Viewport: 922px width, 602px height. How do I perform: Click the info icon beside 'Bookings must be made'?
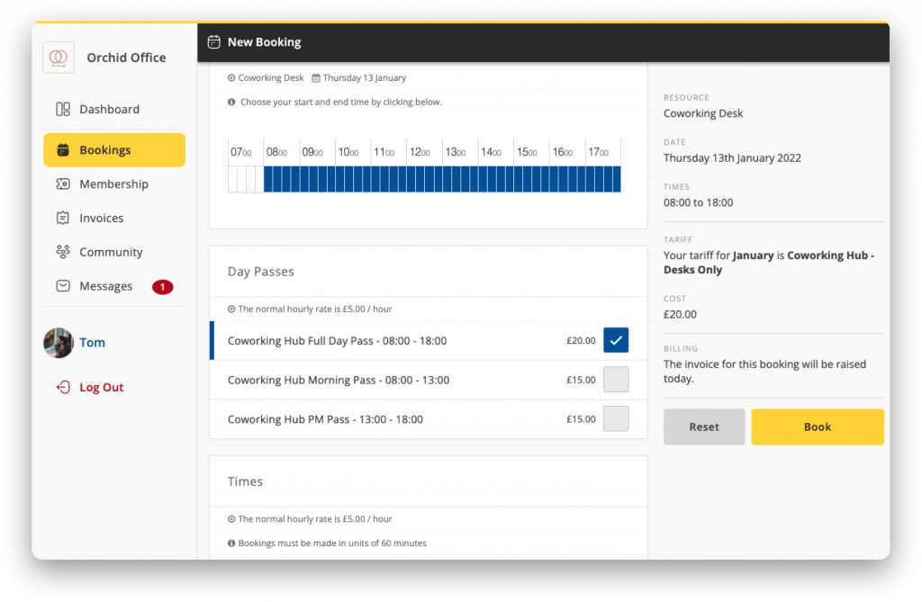tap(231, 544)
